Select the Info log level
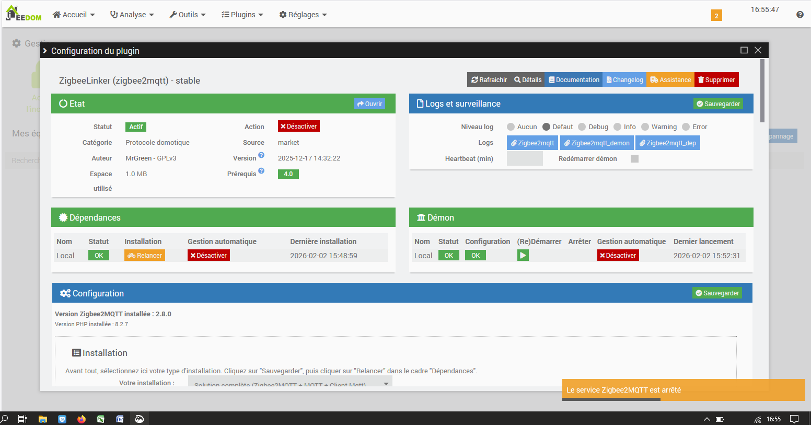Screen dimensions: 811x425 [x=617, y=127]
